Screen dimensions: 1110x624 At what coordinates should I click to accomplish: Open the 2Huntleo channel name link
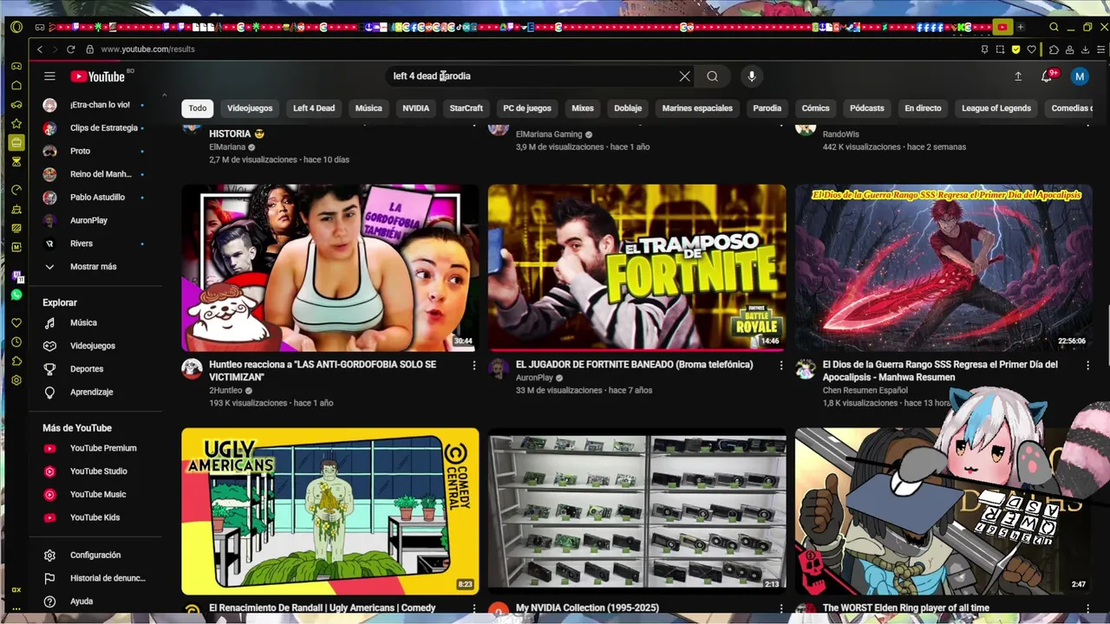pos(225,391)
